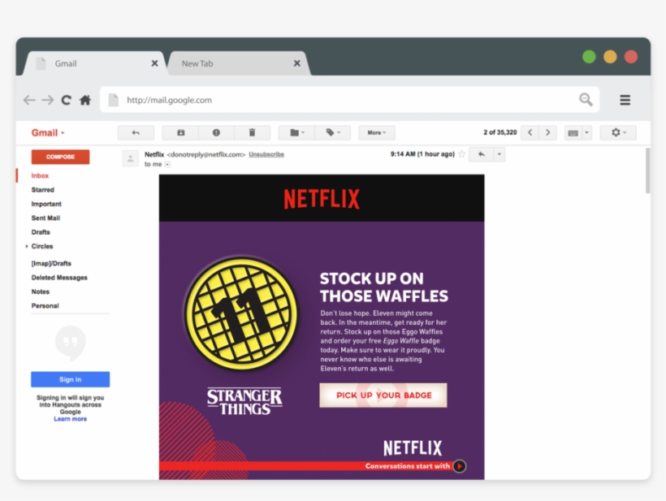The height and width of the screenshot is (501, 666).
Task: Star the Netflix email
Action: tap(461, 154)
